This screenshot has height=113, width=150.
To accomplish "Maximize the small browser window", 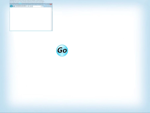I will (x=49, y=4).
